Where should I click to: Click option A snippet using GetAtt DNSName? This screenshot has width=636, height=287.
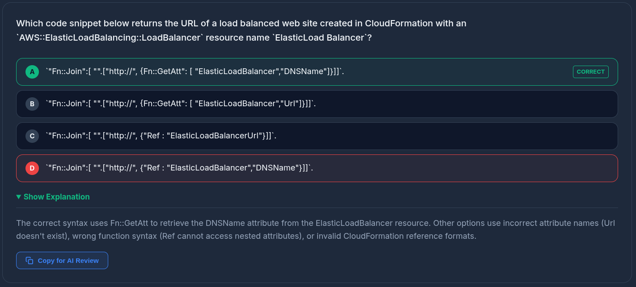pos(195,71)
